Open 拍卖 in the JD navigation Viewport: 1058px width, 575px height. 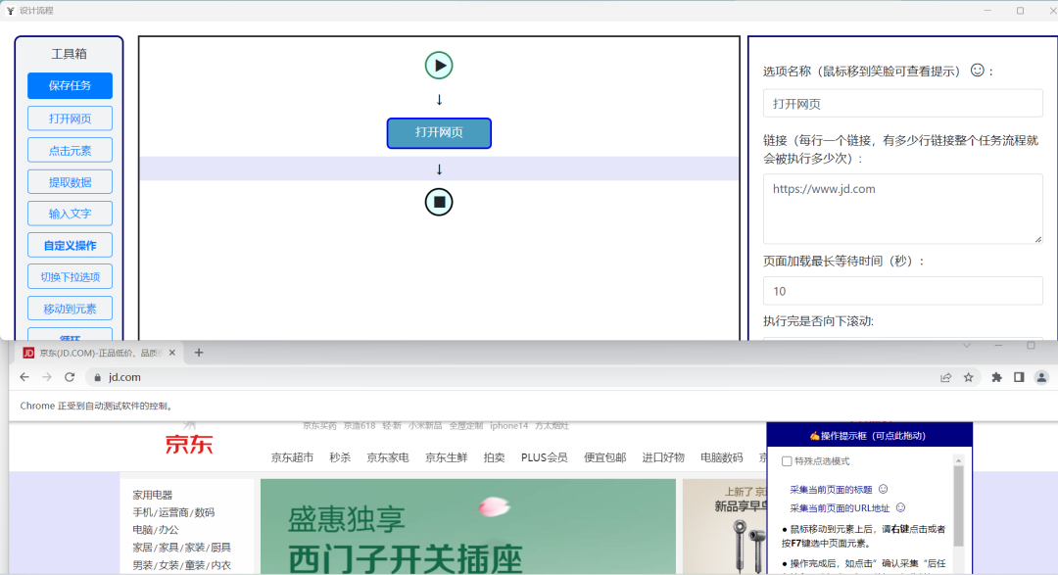[494, 457]
